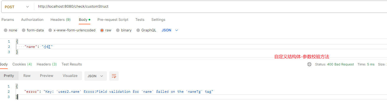Expand the response JSON format dropdown
This screenshot has height=108, width=387.
click(x=96, y=76)
